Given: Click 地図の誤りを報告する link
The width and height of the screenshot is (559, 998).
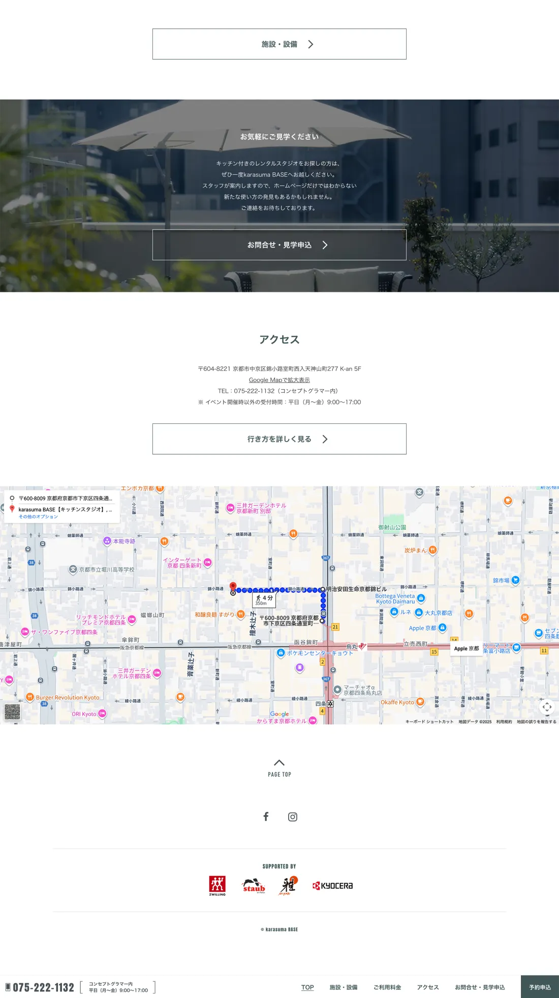Looking at the screenshot, I should (537, 722).
